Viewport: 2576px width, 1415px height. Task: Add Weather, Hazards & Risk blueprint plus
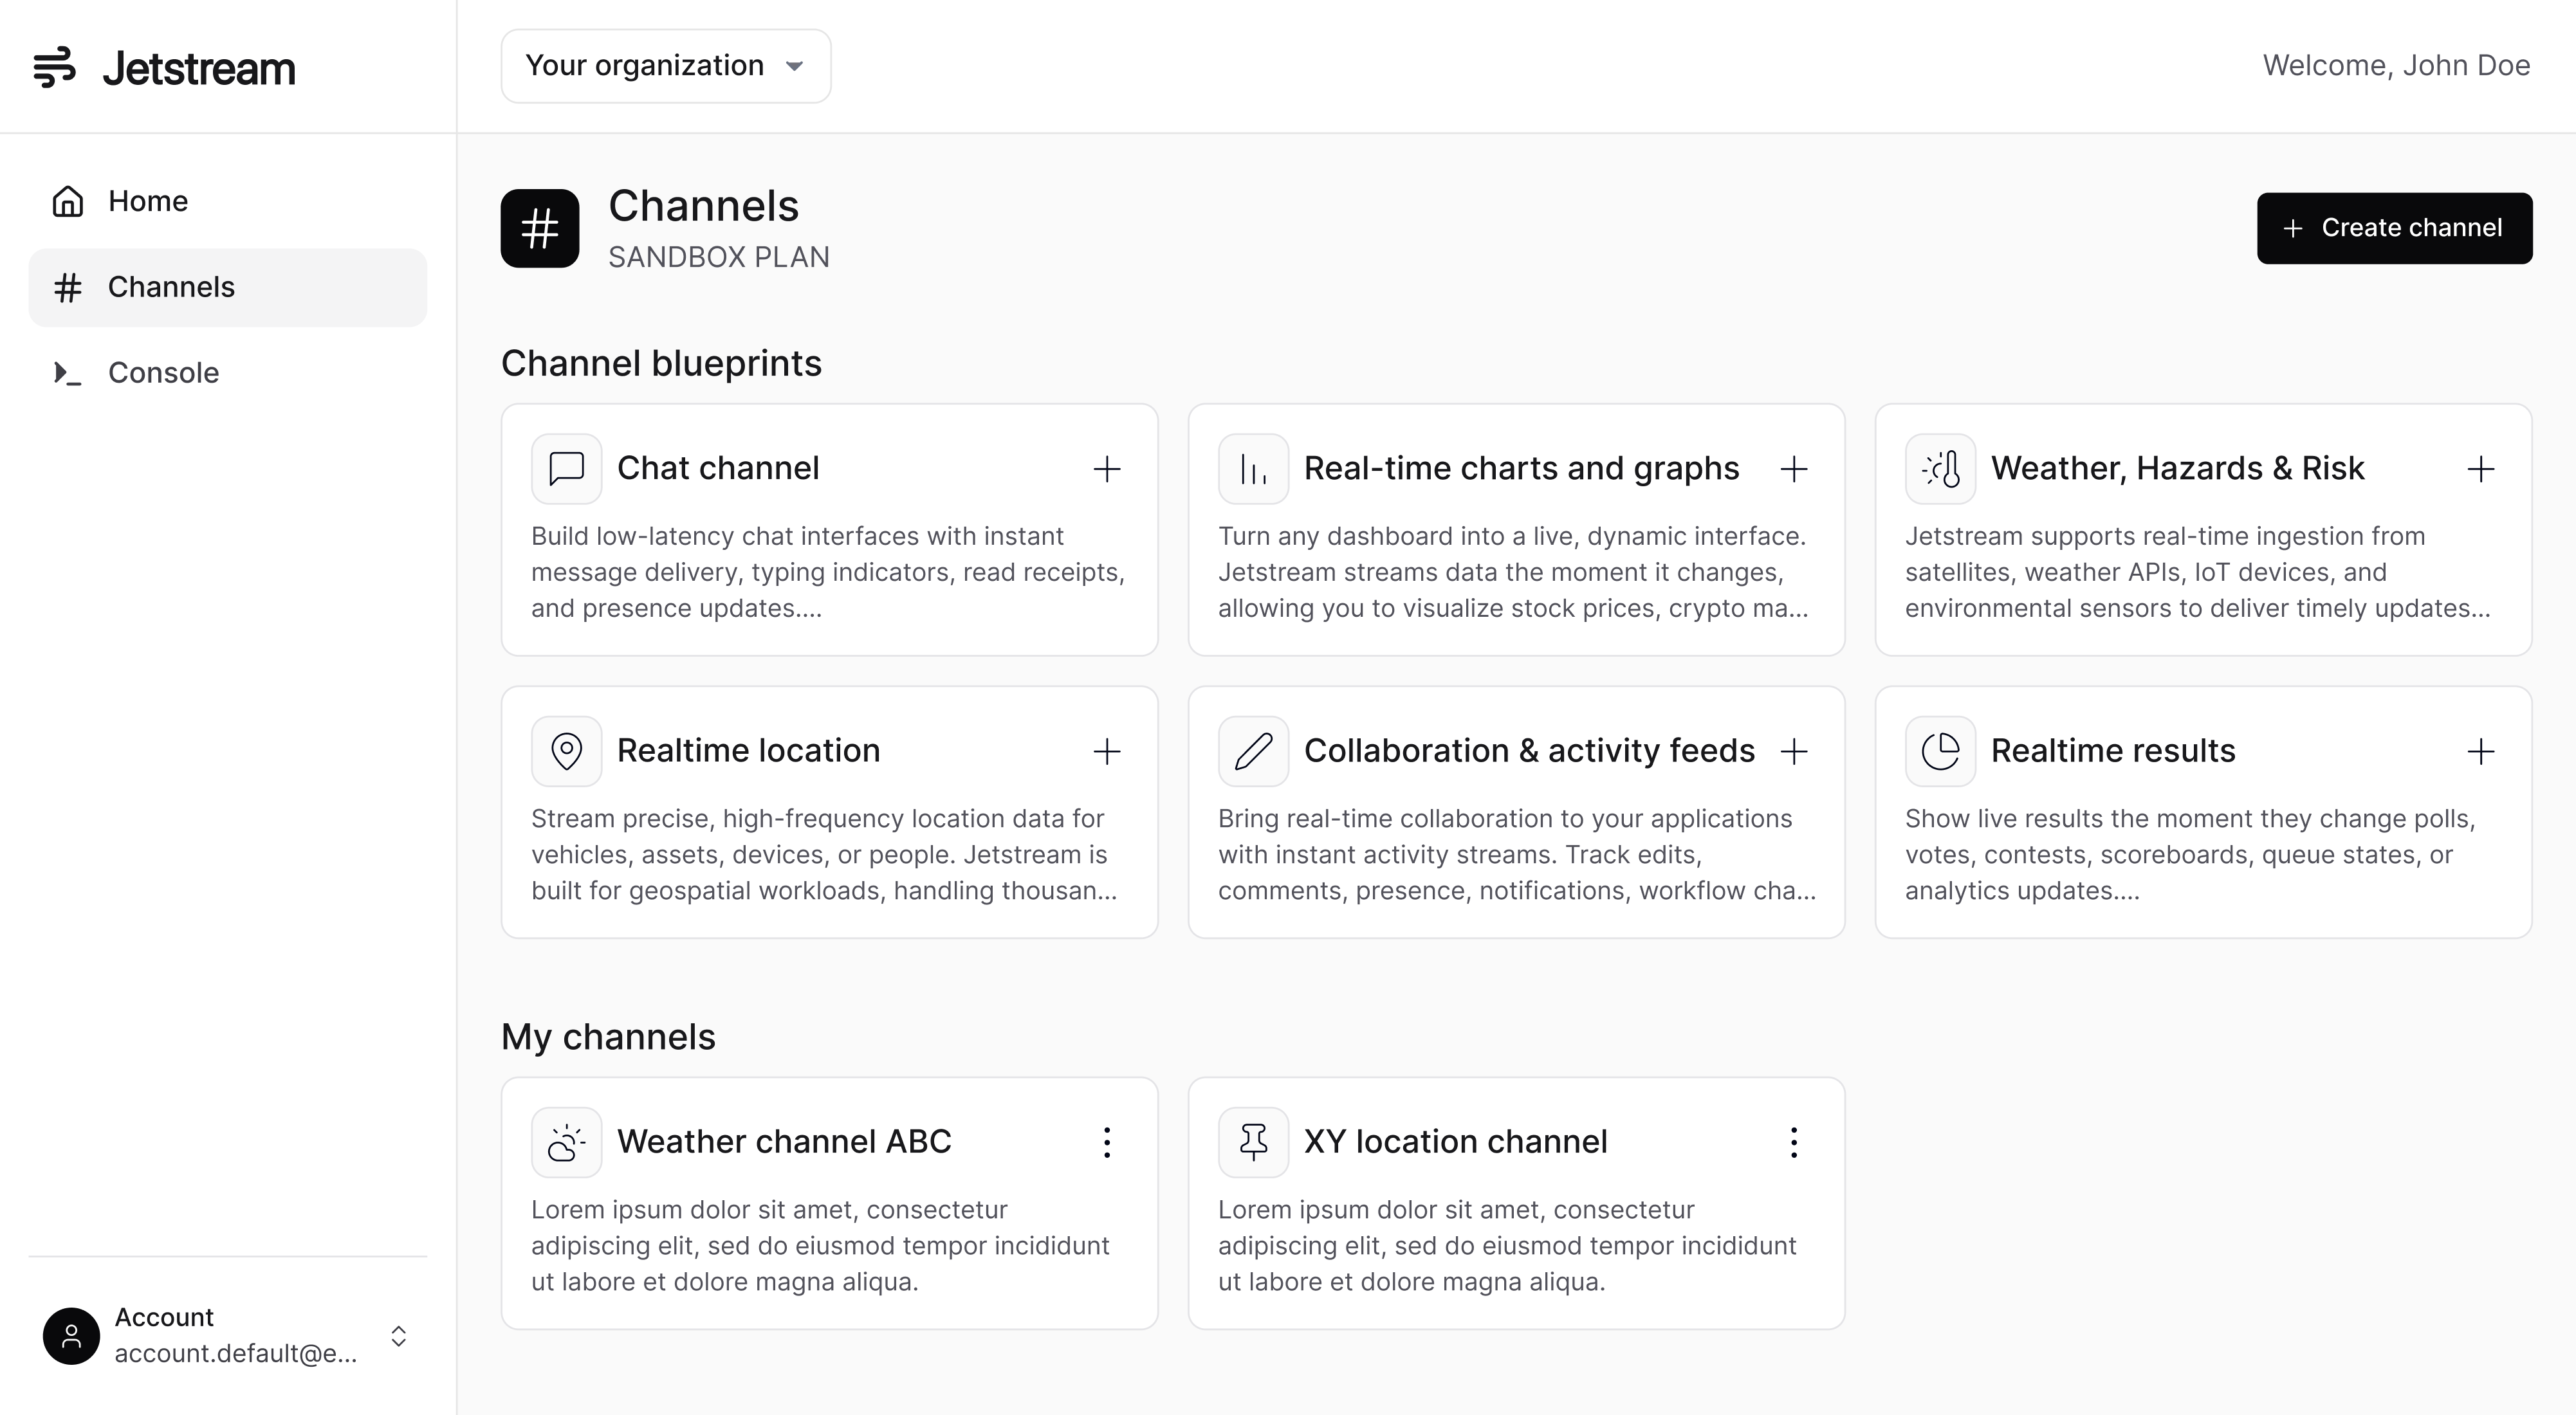tap(2481, 469)
